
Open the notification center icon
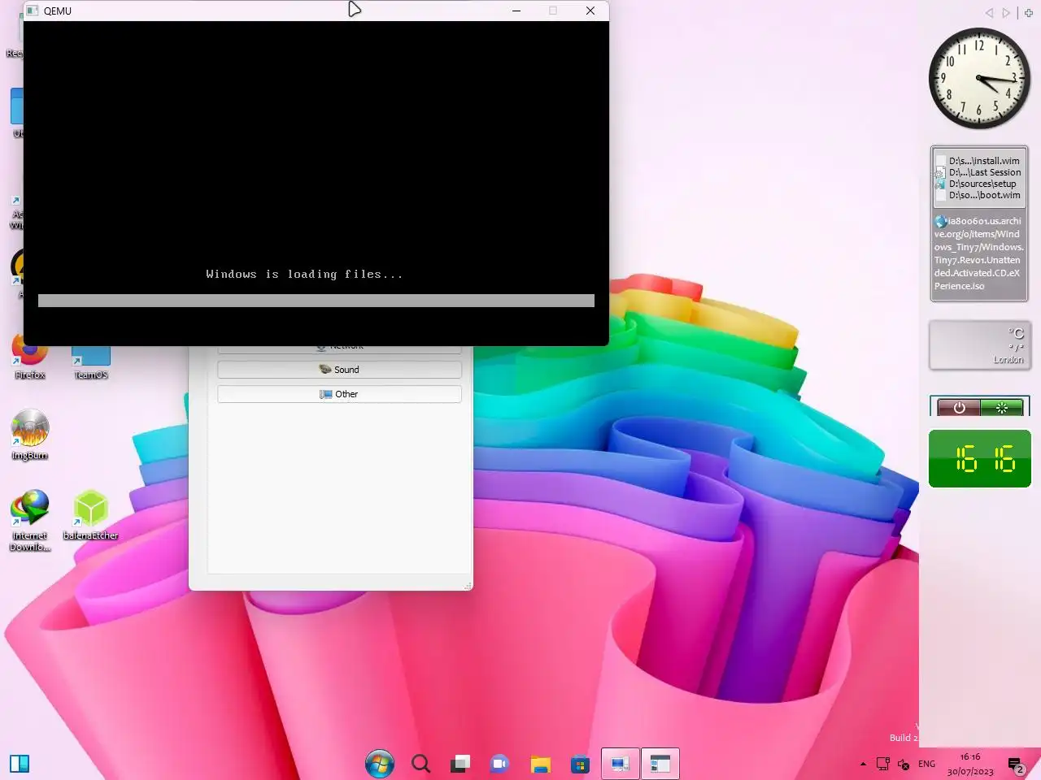click(1015, 765)
